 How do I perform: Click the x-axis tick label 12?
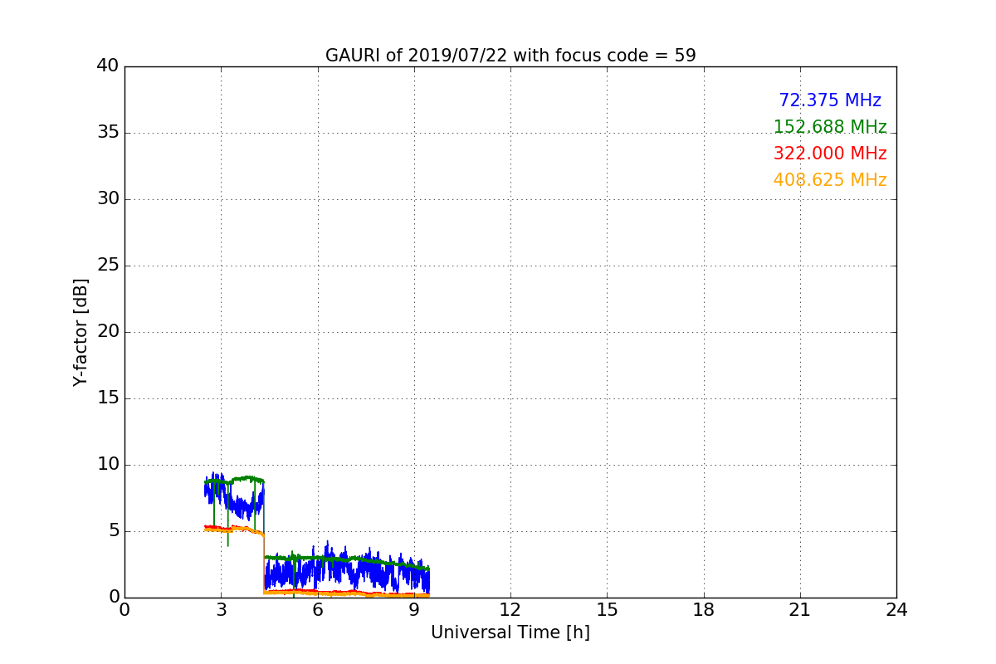pos(510,610)
